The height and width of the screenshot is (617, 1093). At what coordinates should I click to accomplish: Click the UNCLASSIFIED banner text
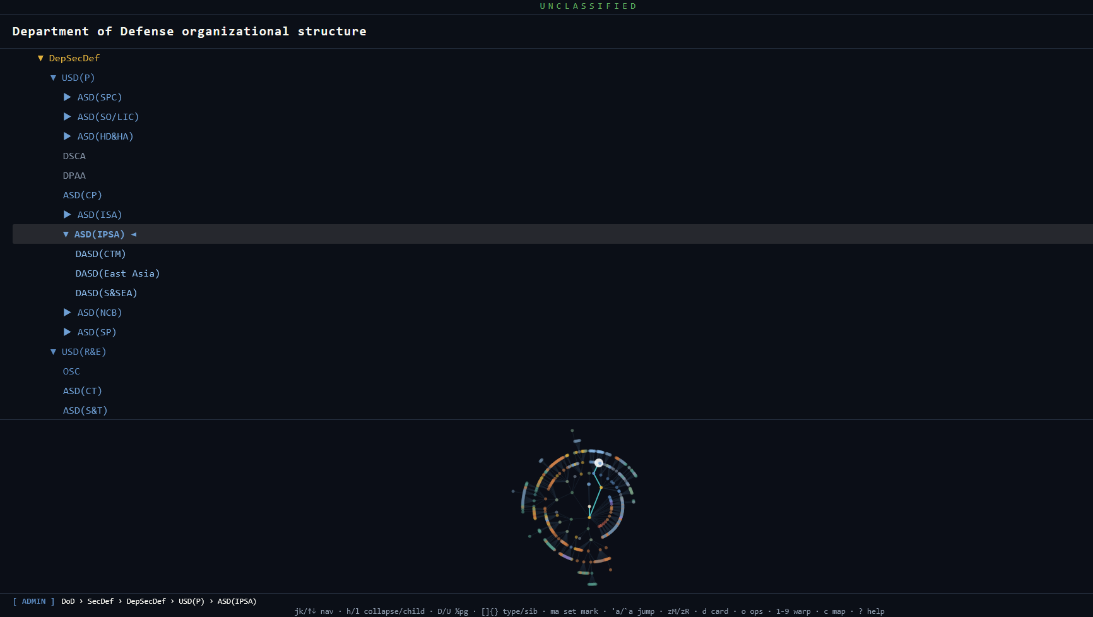click(588, 6)
